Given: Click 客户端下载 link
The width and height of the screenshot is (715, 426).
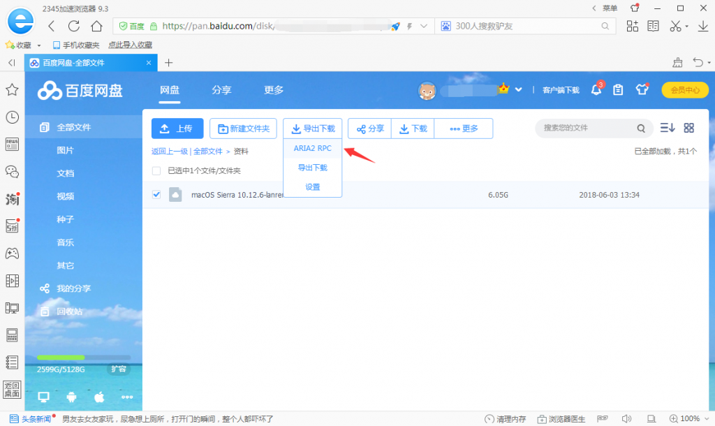Looking at the screenshot, I should click(x=561, y=90).
